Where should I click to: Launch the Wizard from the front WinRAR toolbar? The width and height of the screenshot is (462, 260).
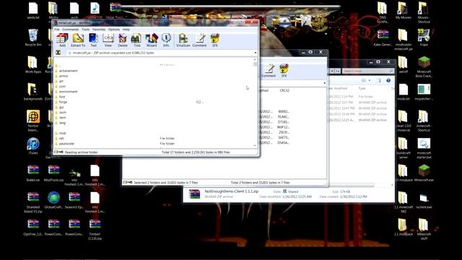coord(152,40)
